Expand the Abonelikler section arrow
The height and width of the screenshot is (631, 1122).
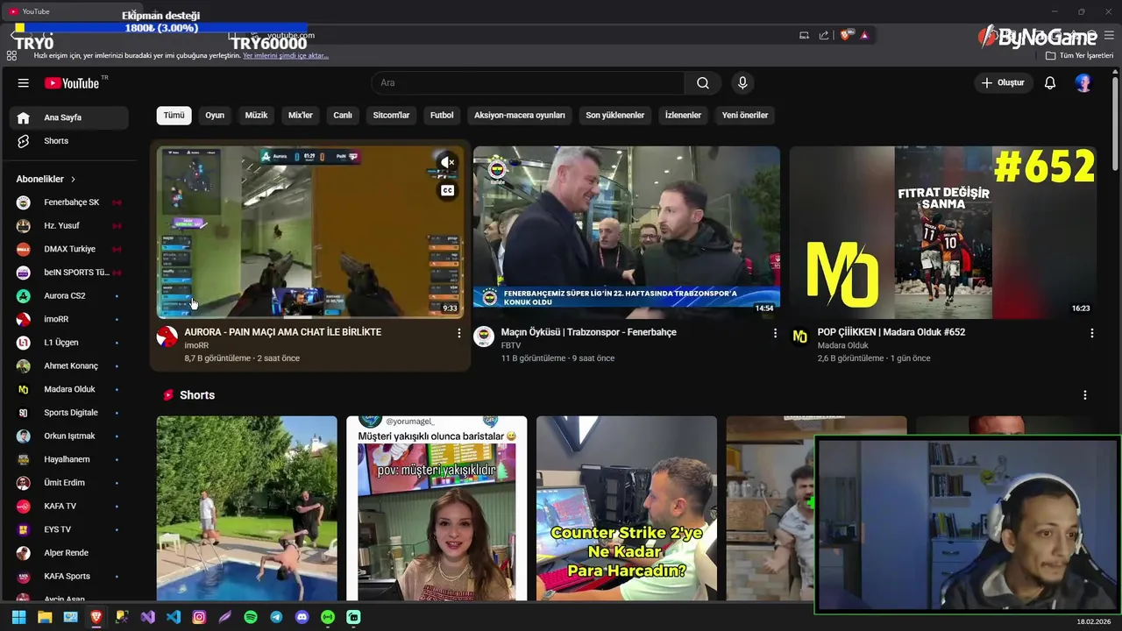[73, 179]
